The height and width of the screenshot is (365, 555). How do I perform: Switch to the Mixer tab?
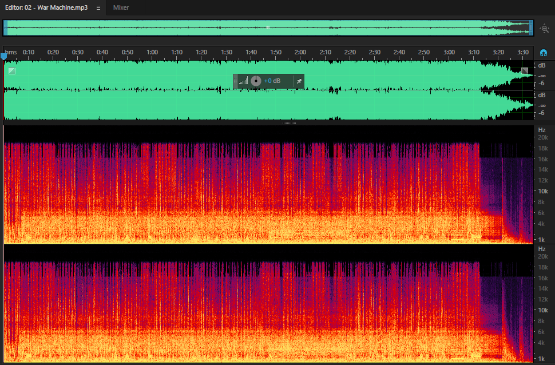pyautogui.click(x=121, y=7)
